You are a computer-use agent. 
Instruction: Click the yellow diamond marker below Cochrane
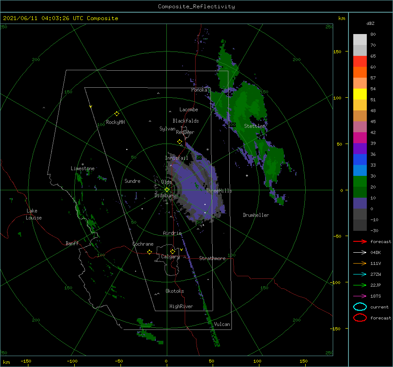(150, 252)
